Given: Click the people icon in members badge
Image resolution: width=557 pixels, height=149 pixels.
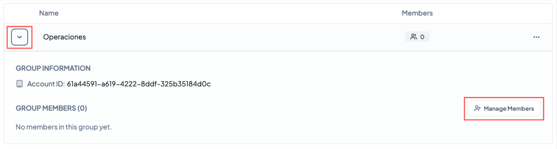Looking at the screenshot, I should click(413, 37).
